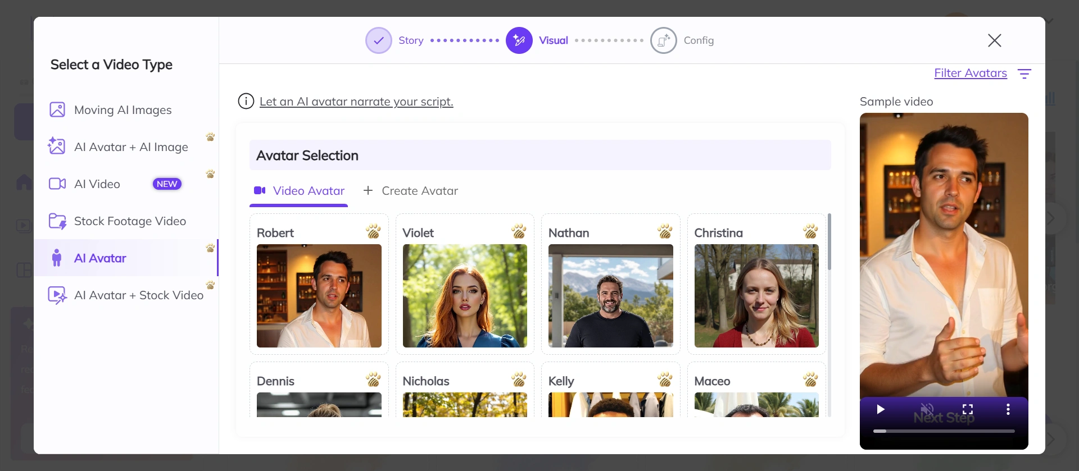
Task: Click premium paw icon on Robert card
Action: click(373, 231)
